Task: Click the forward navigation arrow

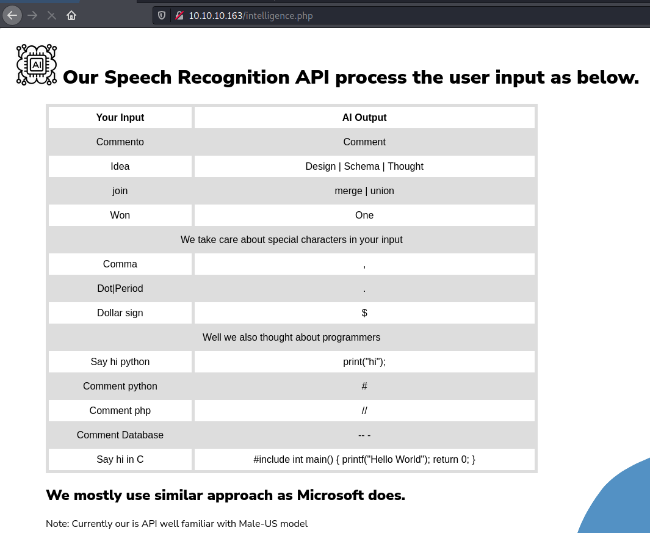Action: 32,16
